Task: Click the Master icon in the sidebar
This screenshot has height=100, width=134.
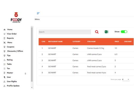Action: pos(5,73)
